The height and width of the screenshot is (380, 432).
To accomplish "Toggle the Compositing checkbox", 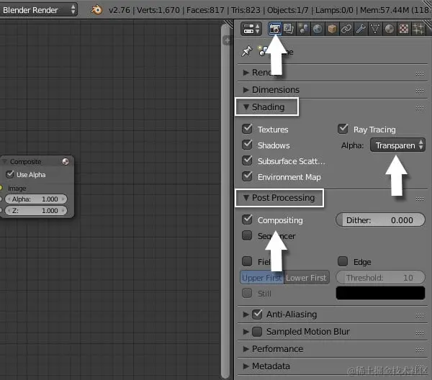I will [247, 220].
